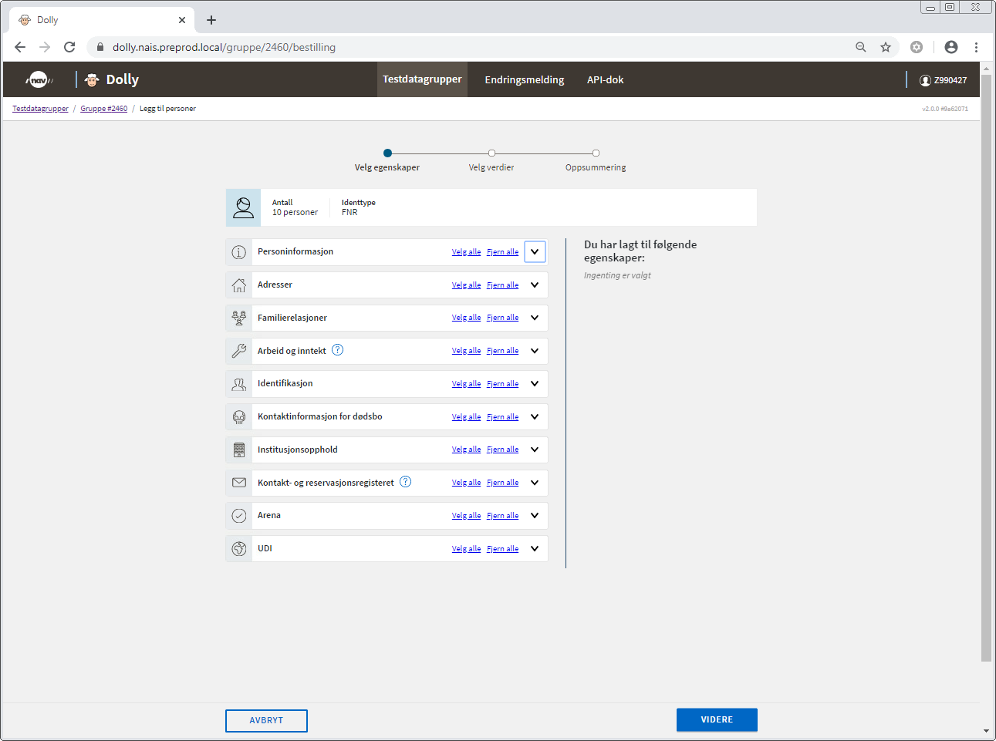The image size is (996, 741).
Task: Click the Institusjonsopphold building icon
Action: [239, 450]
